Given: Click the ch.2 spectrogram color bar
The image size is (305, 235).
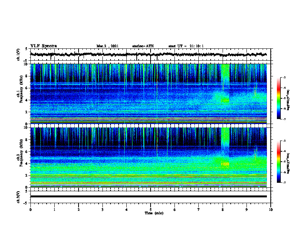Looking at the screenshot, I should 278,162.
